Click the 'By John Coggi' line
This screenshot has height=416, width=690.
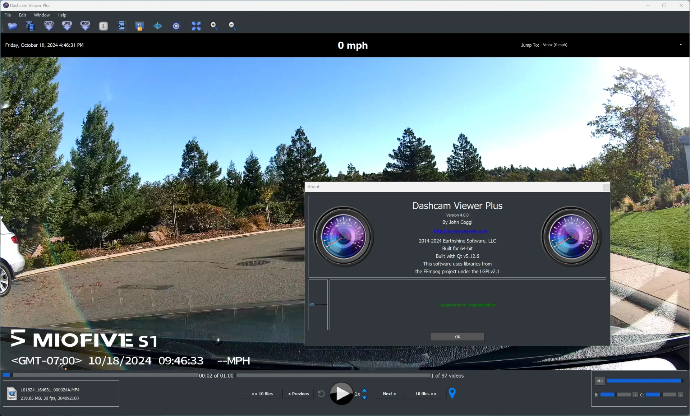click(457, 222)
